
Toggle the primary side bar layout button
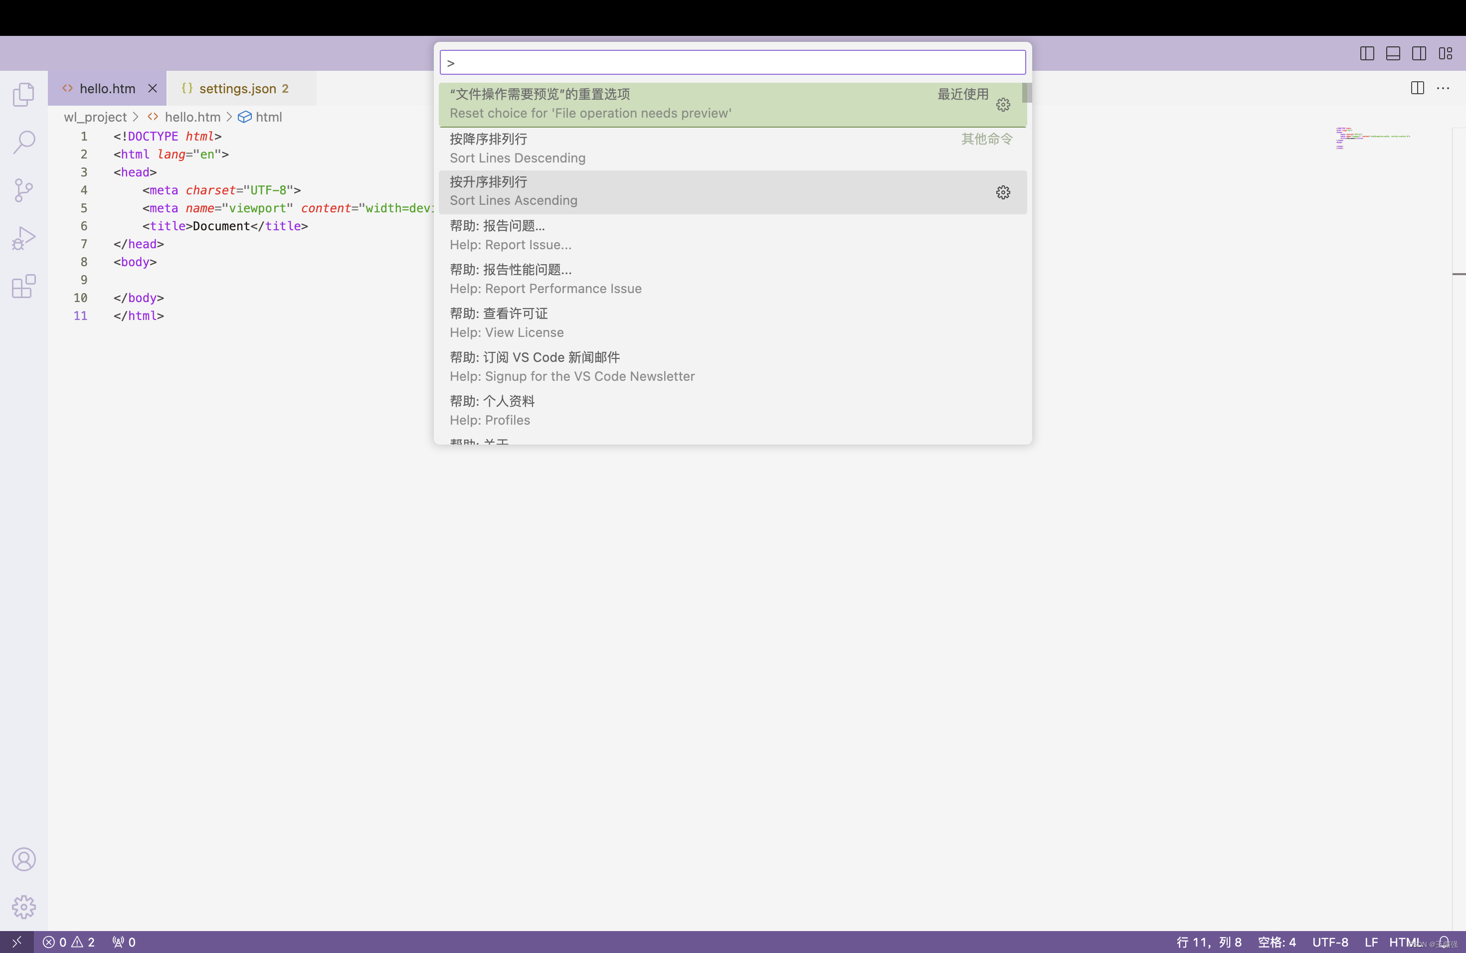point(1366,53)
